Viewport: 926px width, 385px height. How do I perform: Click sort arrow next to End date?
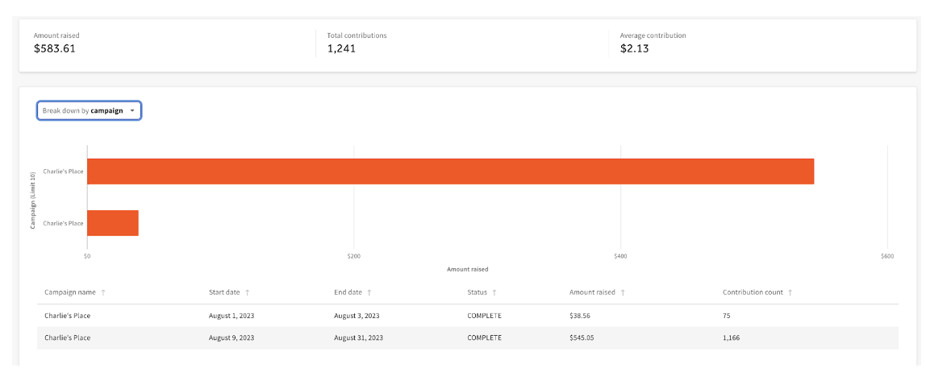369,292
